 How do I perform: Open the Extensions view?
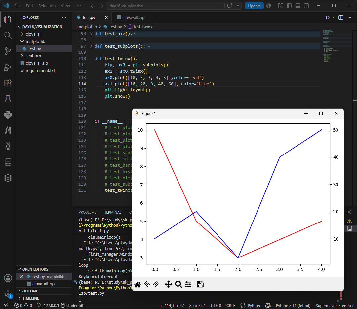point(8,83)
